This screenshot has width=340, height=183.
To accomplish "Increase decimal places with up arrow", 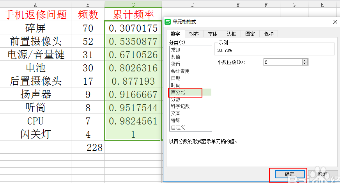I will point(305,60).
